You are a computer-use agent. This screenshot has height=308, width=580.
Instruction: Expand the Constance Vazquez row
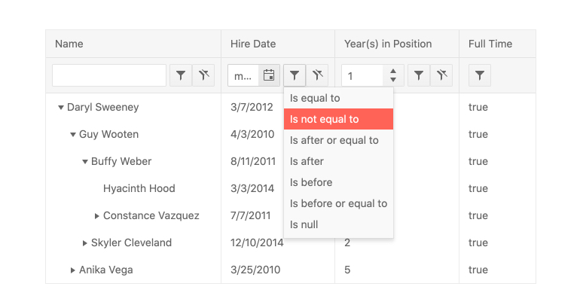(x=97, y=216)
